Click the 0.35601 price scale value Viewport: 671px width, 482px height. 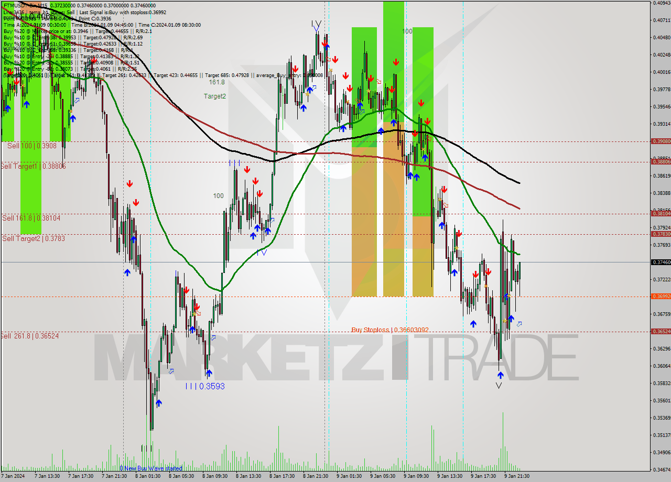point(662,401)
